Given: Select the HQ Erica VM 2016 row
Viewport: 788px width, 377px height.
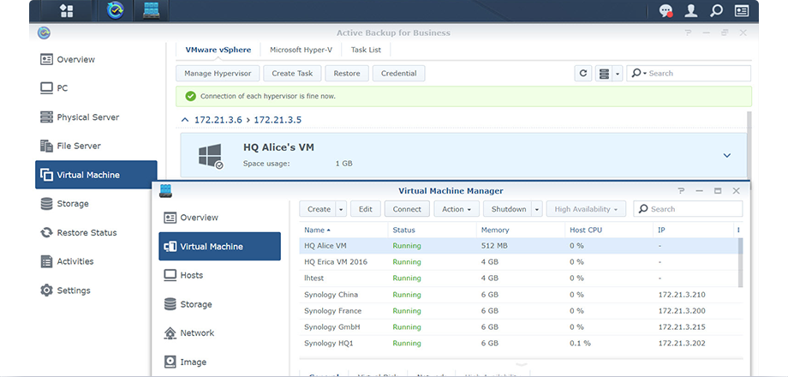Looking at the screenshot, I should (518, 262).
